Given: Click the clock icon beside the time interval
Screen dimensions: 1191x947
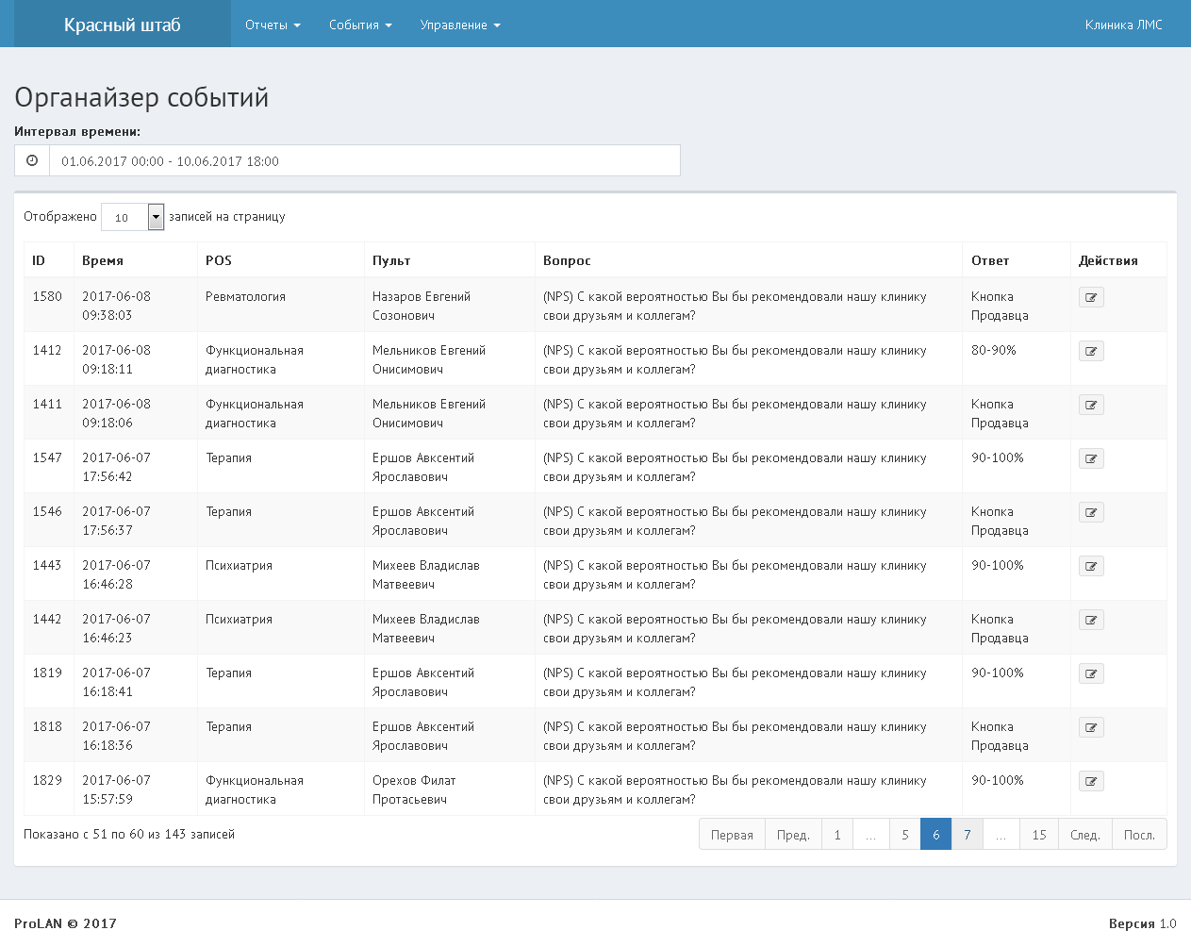Looking at the screenshot, I should 32,160.
